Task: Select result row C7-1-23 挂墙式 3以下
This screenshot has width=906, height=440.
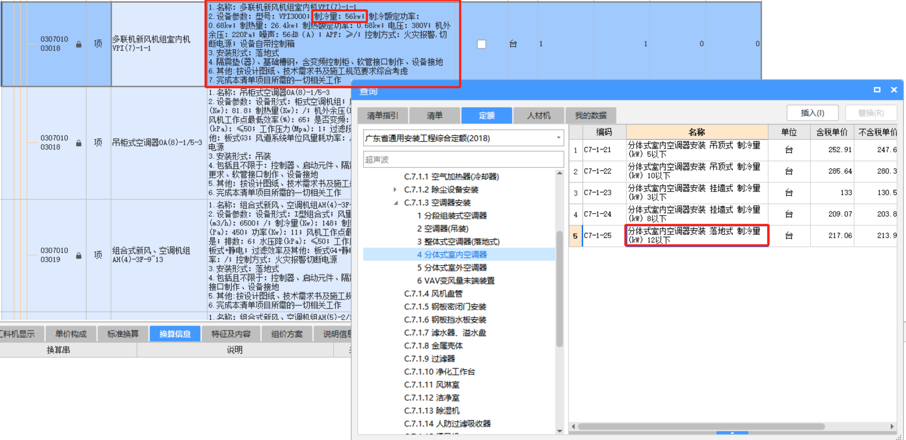Action: pyautogui.click(x=733, y=193)
